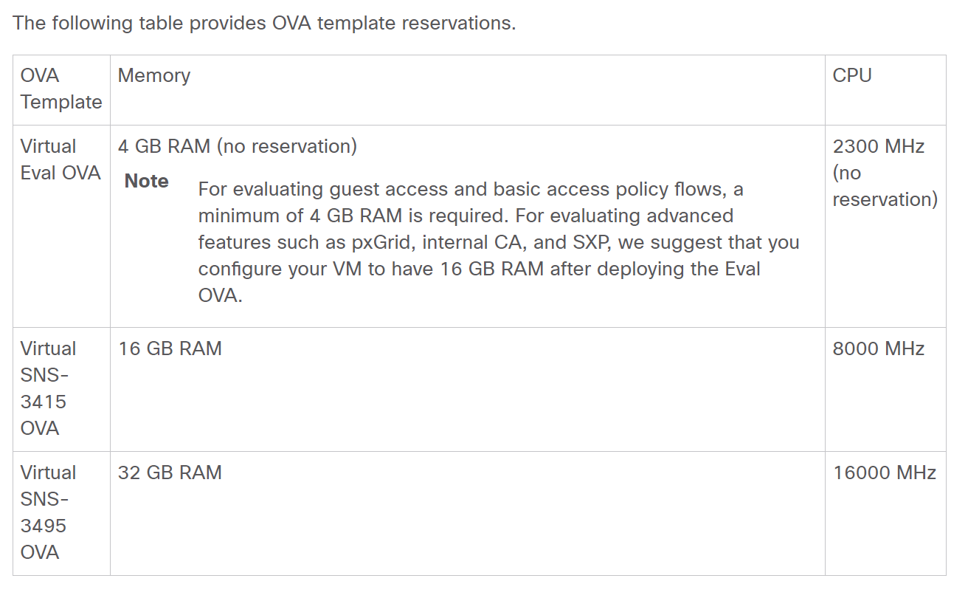Click the word OVA ending the note
Screen dimensions: 968x598
point(220,295)
